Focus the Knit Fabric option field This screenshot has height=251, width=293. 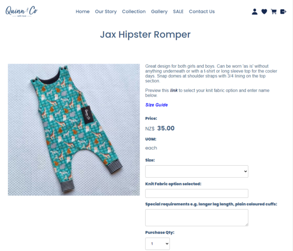point(196,193)
